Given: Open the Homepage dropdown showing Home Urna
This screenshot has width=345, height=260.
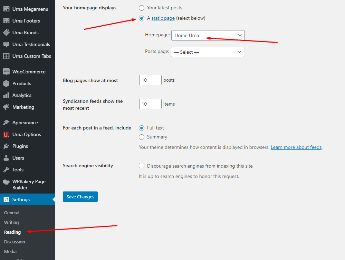Looking at the screenshot, I should 208,35.
